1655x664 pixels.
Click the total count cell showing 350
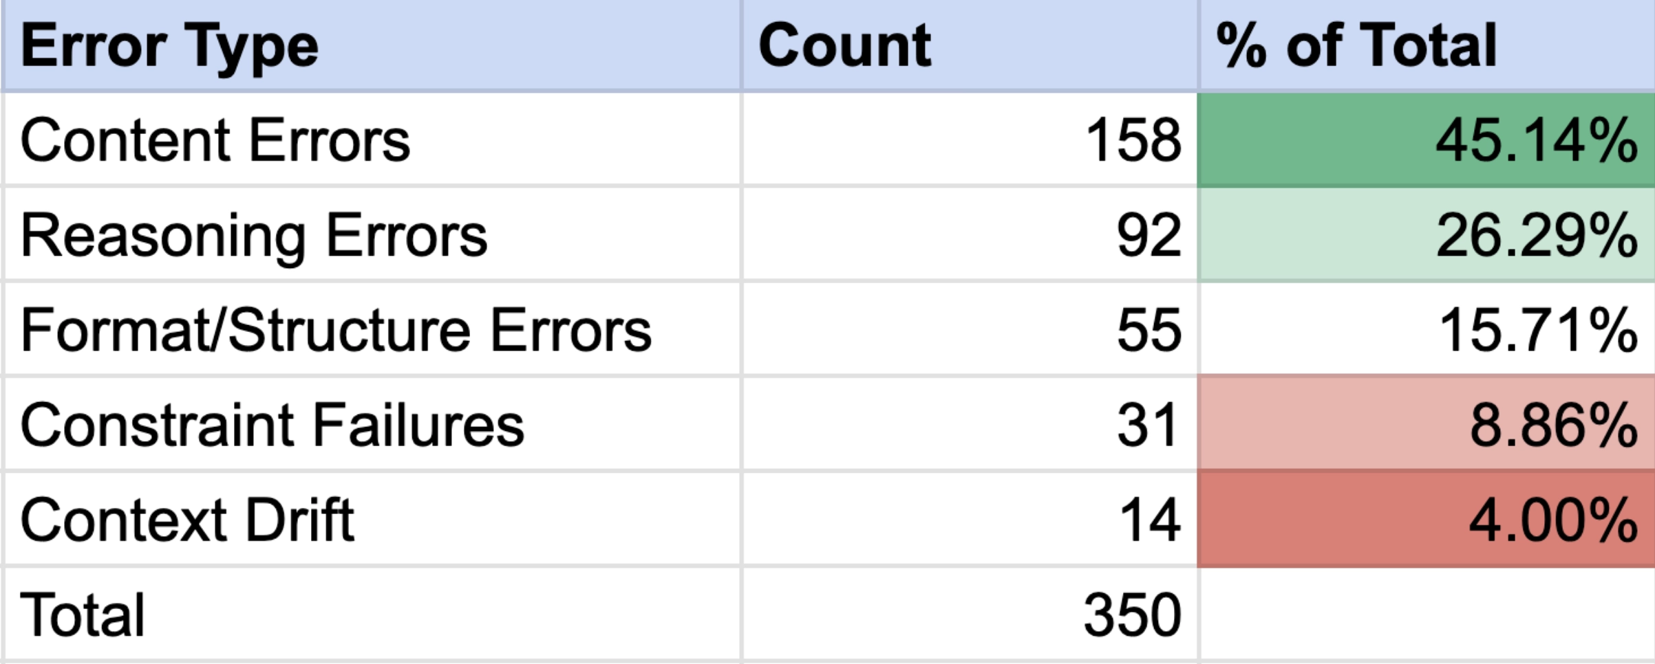coord(969,614)
